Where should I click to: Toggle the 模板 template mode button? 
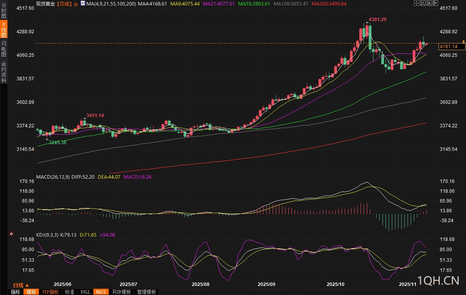31,292
